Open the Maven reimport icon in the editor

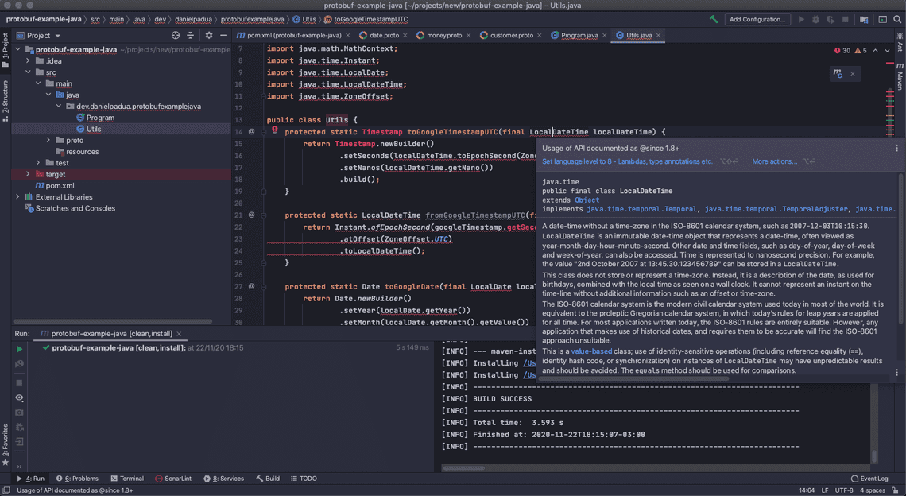(836, 73)
